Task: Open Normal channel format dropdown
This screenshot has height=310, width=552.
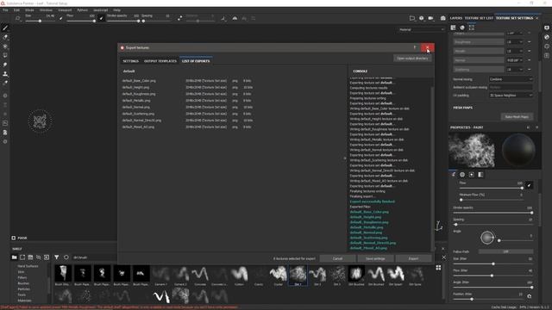Action: point(515,60)
